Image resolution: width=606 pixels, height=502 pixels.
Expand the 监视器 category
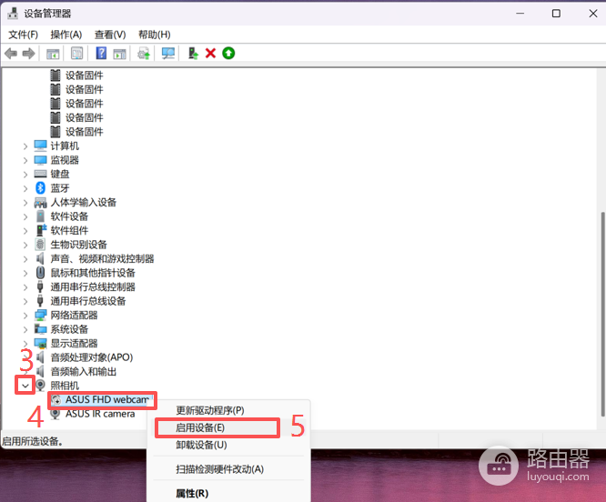[25, 160]
